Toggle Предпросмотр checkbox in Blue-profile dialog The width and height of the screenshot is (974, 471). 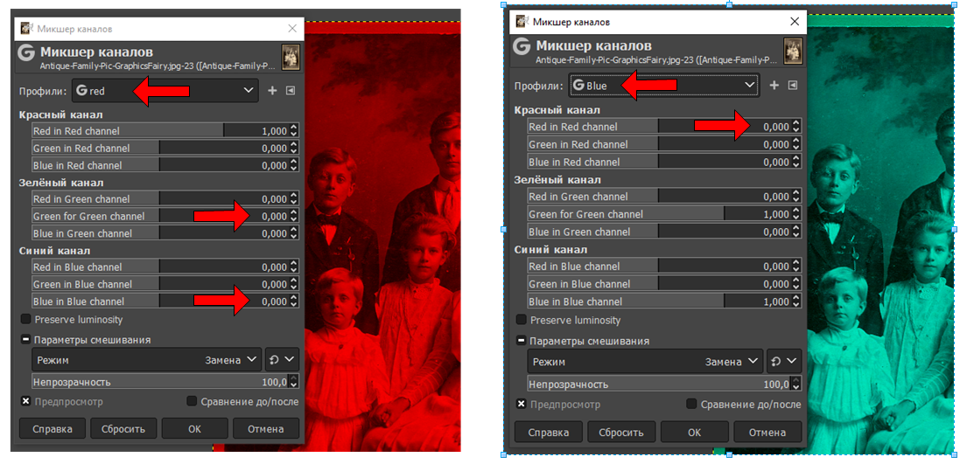[522, 405]
